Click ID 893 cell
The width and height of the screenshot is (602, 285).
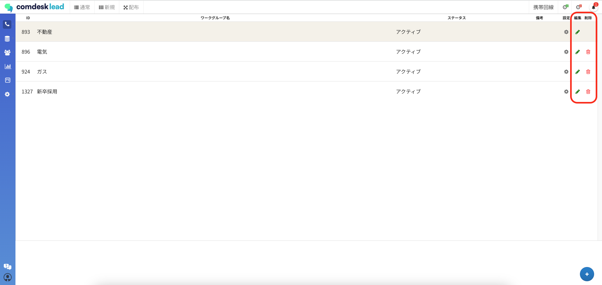[26, 32]
